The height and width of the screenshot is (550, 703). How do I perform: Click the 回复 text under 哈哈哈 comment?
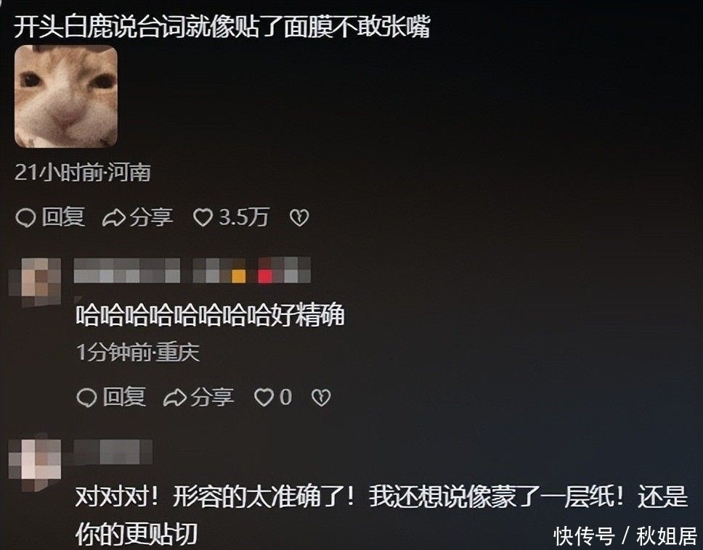(x=124, y=397)
